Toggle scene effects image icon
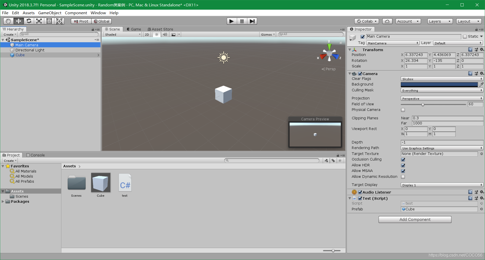 (x=173, y=34)
